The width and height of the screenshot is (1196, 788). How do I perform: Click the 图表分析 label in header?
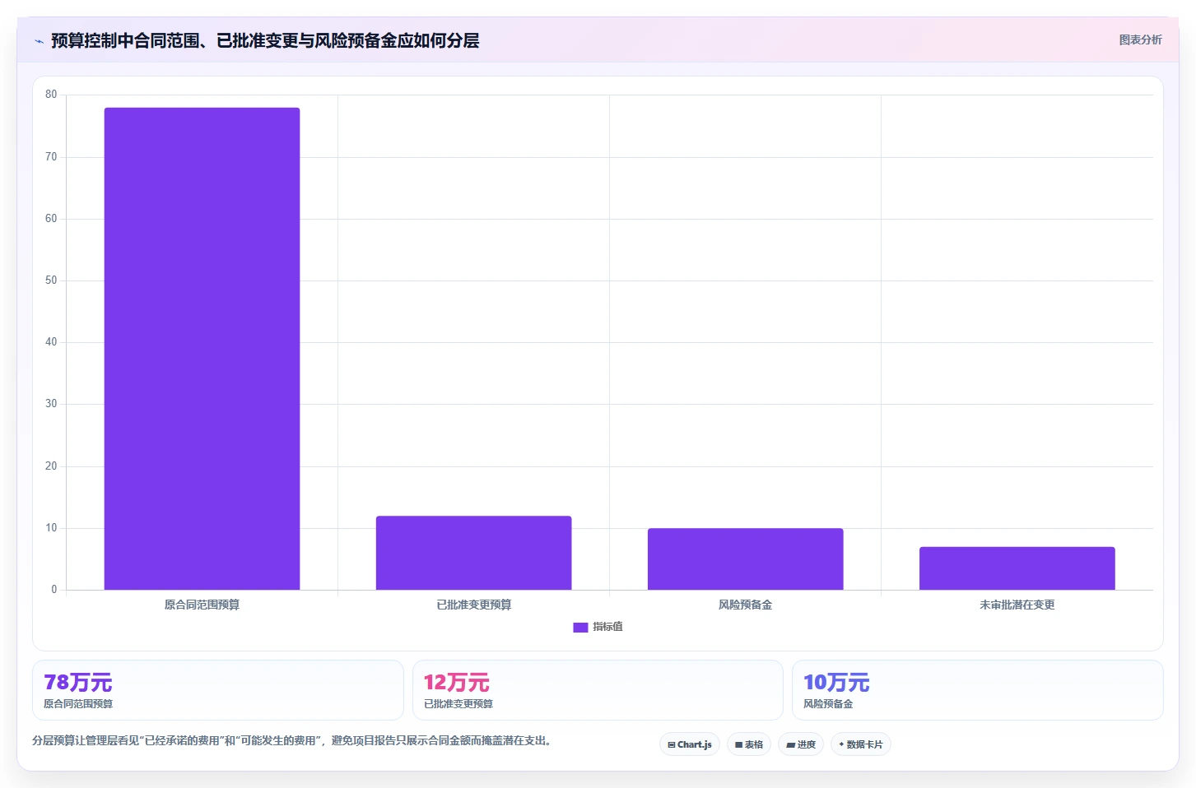point(1140,39)
